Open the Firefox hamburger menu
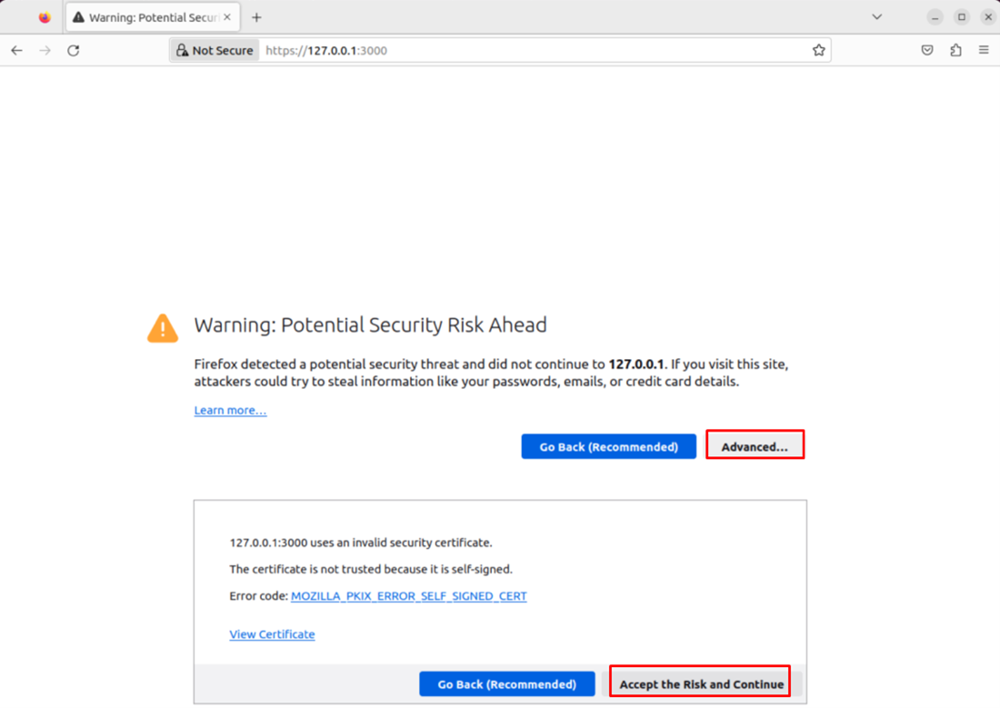This screenshot has width=1000, height=708. 984,51
